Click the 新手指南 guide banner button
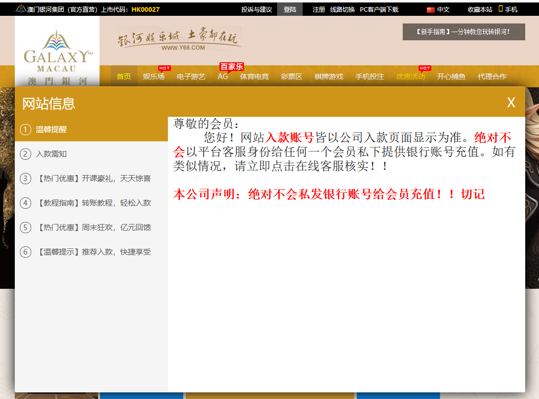Screen dimensions: 539x399 click(x=464, y=32)
